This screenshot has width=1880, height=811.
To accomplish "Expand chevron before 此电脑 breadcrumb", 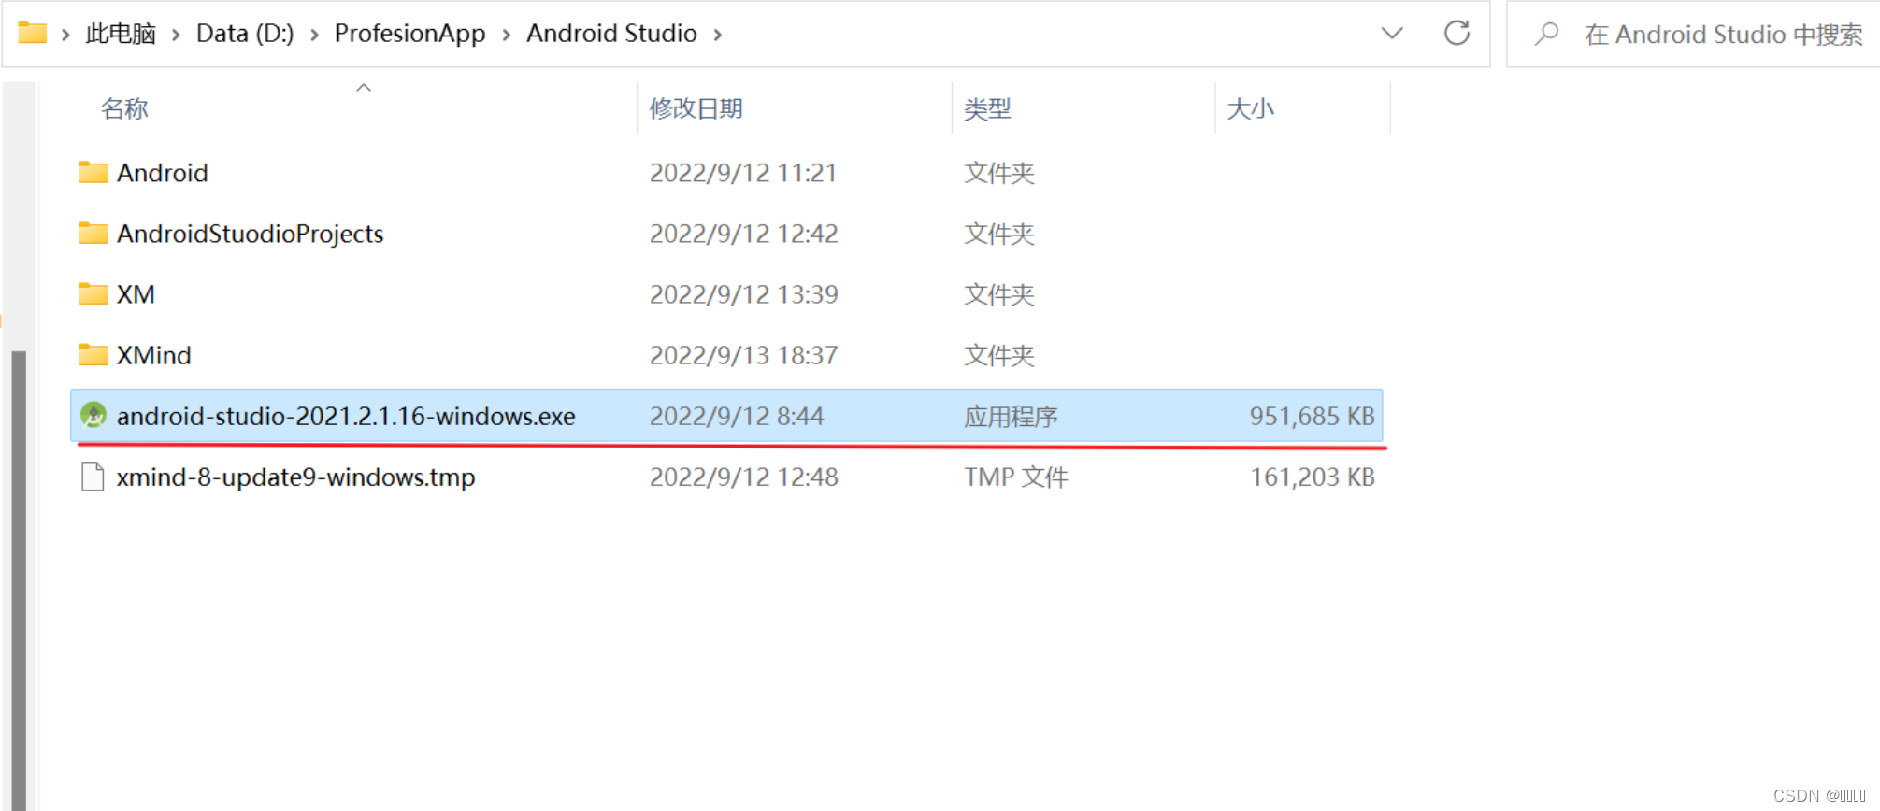I will (x=65, y=36).
